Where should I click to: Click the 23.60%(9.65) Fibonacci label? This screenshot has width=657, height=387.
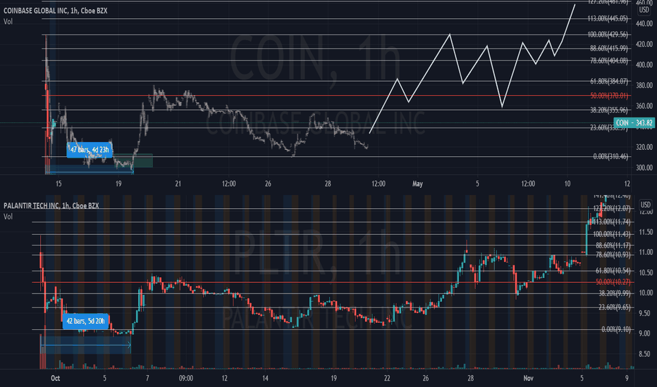[x=614, y=307]
